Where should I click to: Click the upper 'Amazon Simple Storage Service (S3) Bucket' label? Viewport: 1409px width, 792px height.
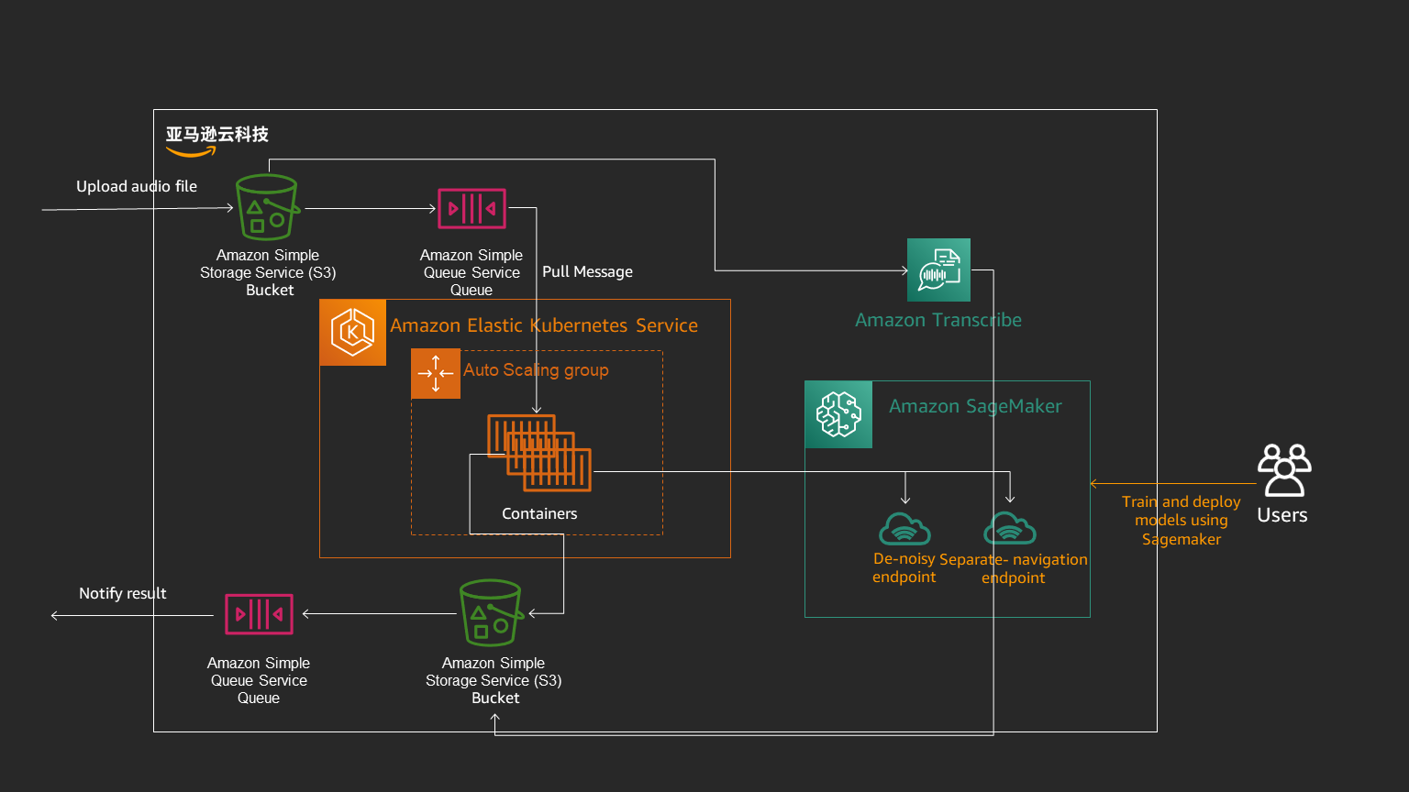(268, 272)
